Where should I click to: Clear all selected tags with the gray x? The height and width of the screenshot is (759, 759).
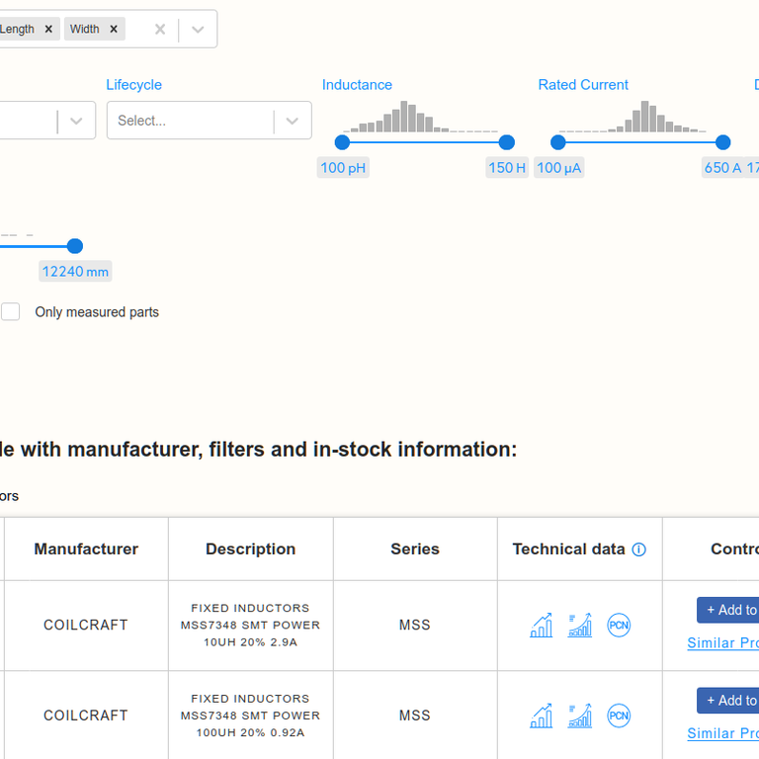(x=160, y=30)
